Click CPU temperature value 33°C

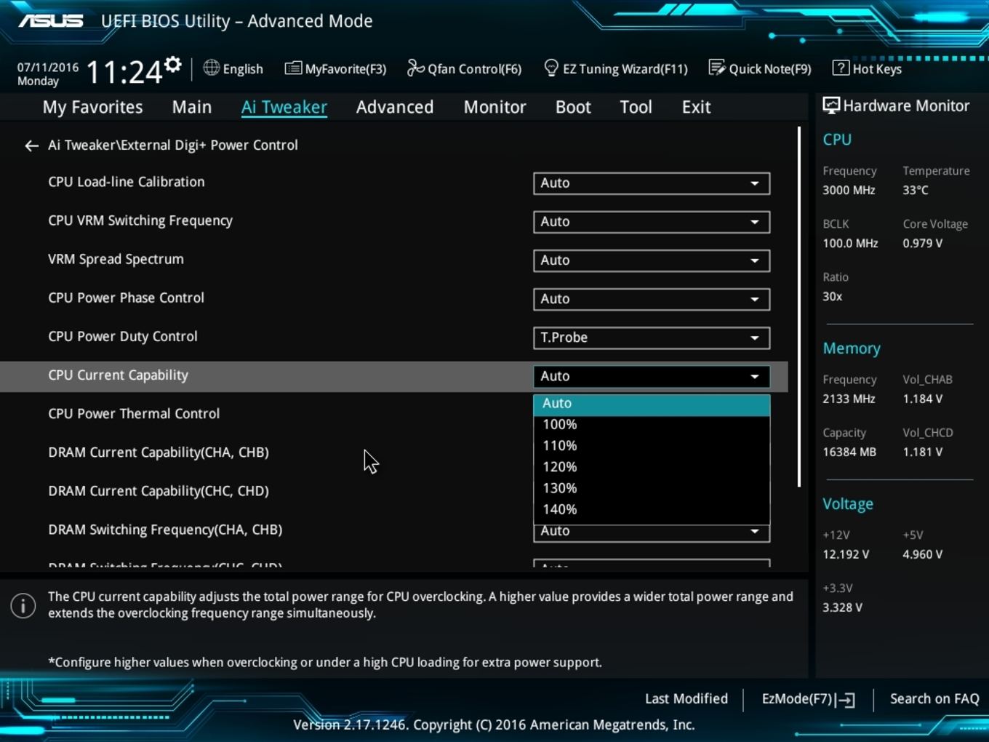916,190
